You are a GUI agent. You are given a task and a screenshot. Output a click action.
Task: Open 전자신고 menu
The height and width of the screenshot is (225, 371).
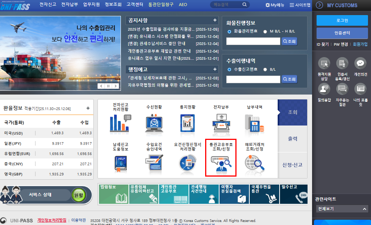[x=48, y=5]
